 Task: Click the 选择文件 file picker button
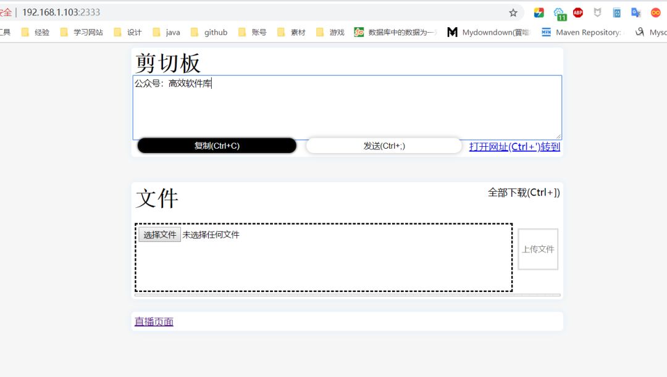click(159, 234)
